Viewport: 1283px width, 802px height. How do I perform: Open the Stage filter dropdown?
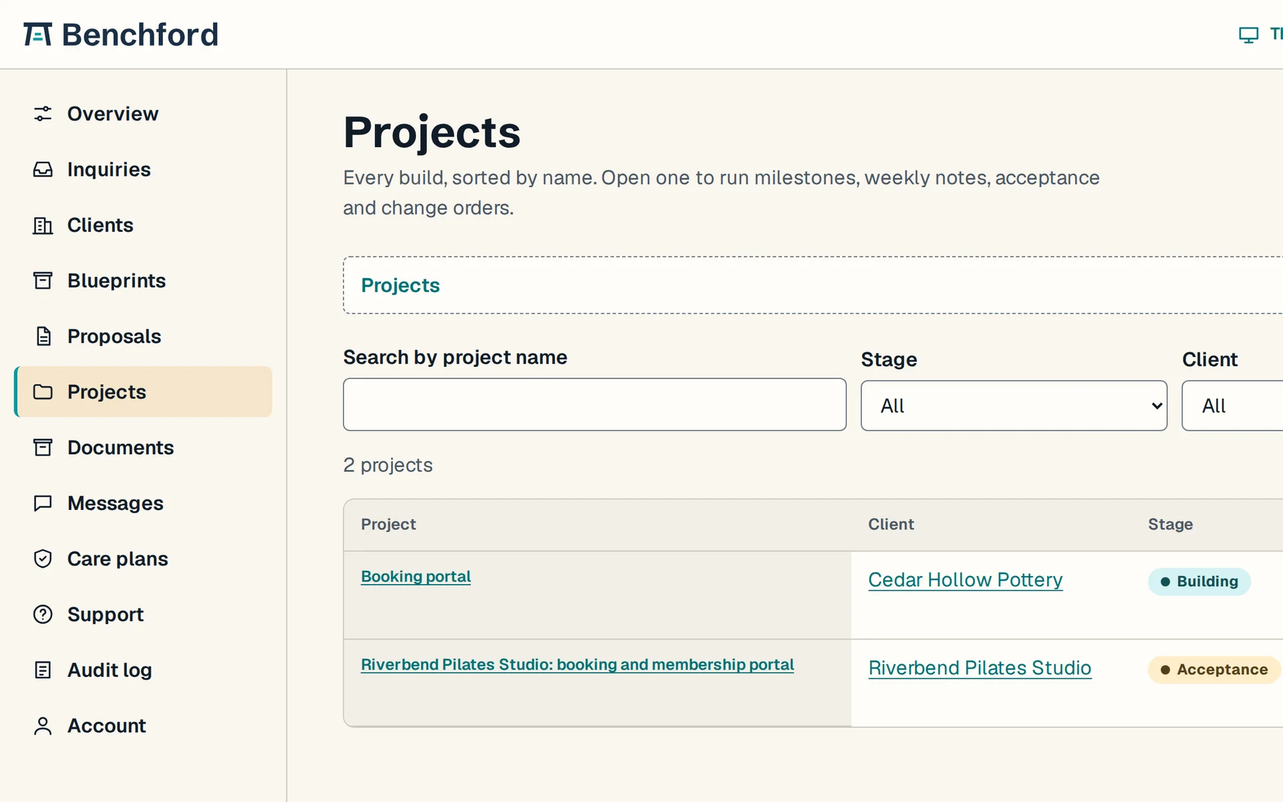(1014, 406)
